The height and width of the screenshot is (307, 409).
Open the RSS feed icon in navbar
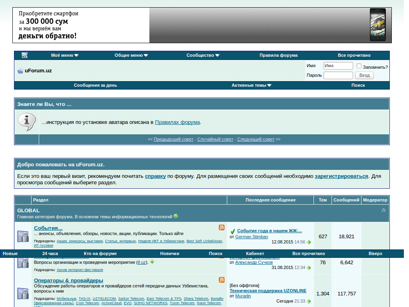24,55
